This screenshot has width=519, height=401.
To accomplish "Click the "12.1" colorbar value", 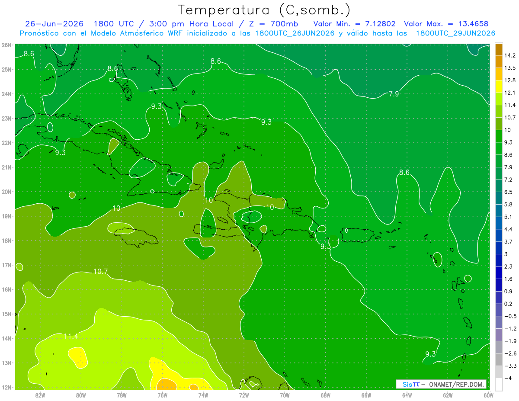I will tap(510, 93).
